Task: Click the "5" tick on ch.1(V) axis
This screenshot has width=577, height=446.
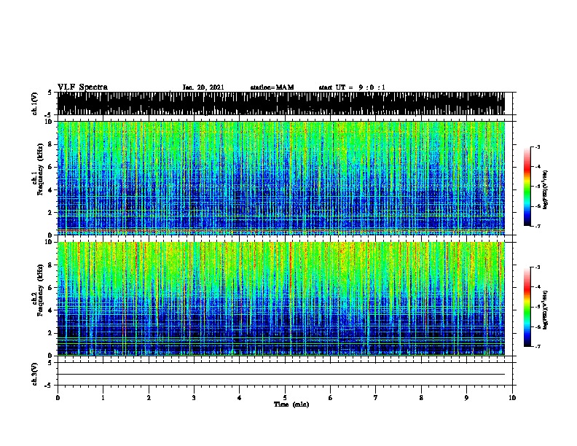Action: 50,93
